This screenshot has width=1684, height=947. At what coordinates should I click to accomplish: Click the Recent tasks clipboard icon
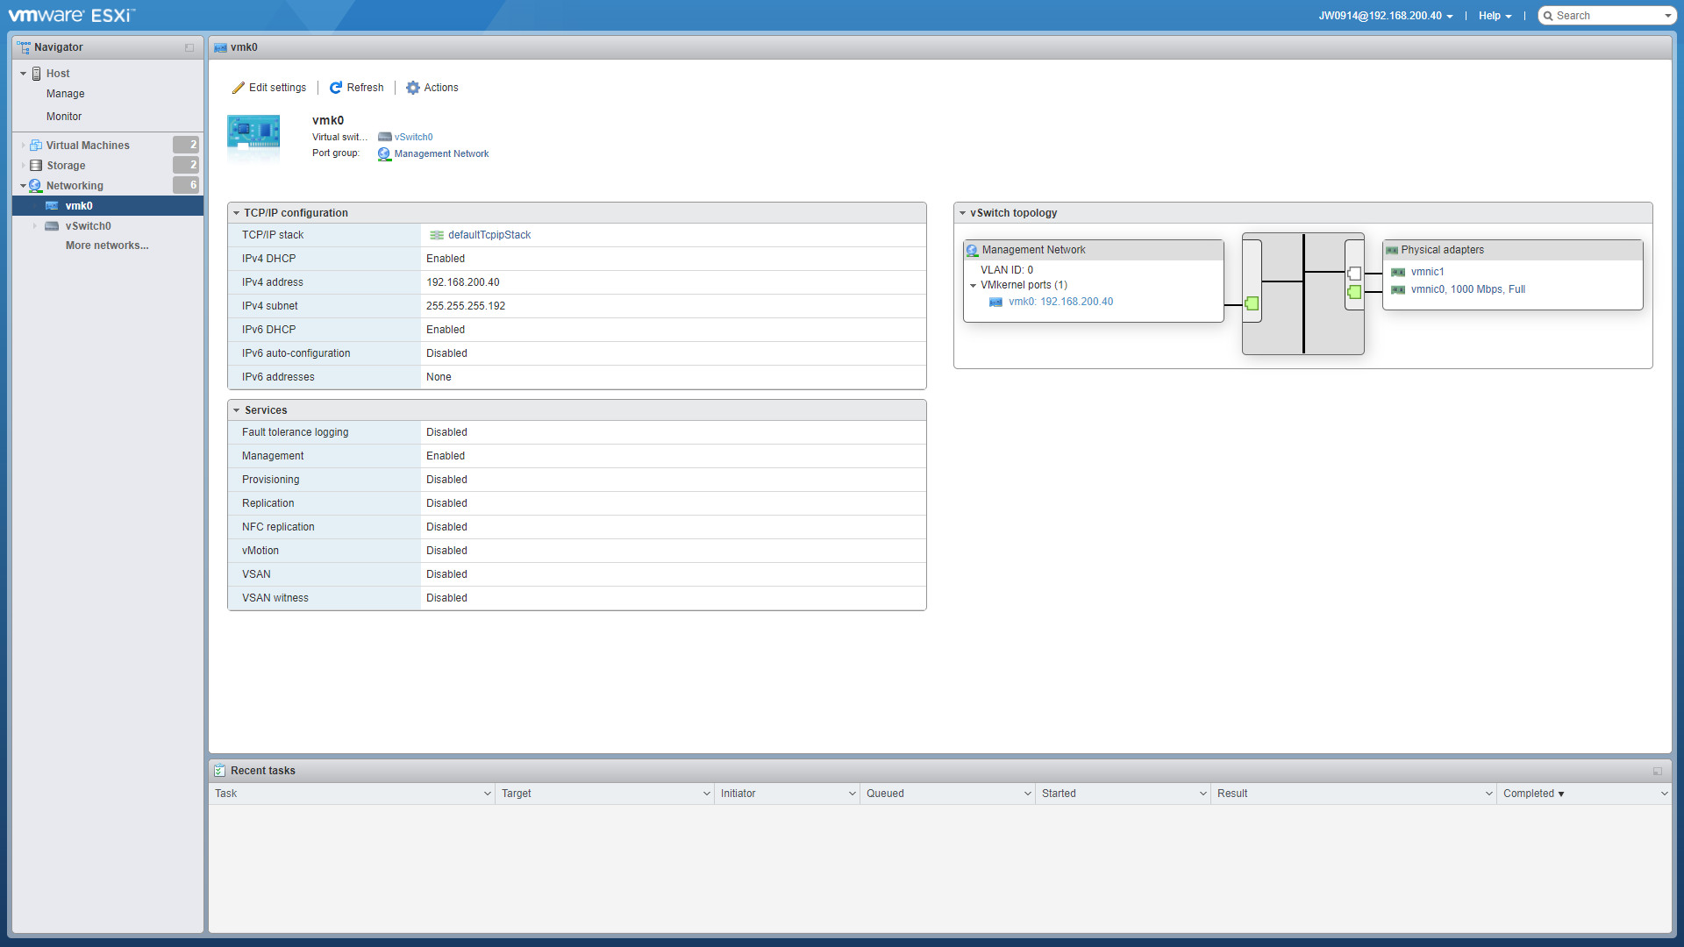pos(220,771)
